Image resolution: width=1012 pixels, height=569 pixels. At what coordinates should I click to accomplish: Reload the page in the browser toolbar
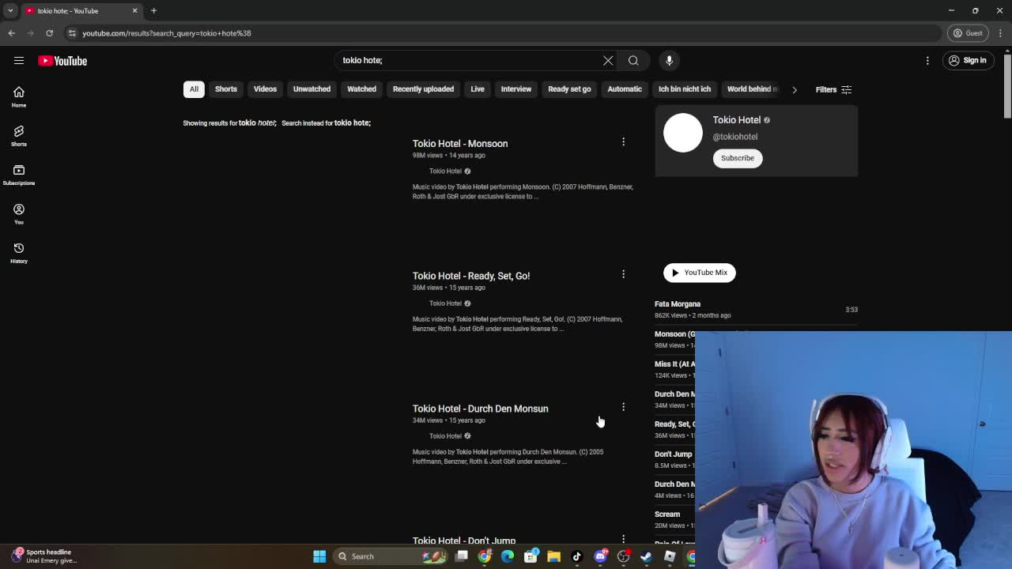[49, 33]
